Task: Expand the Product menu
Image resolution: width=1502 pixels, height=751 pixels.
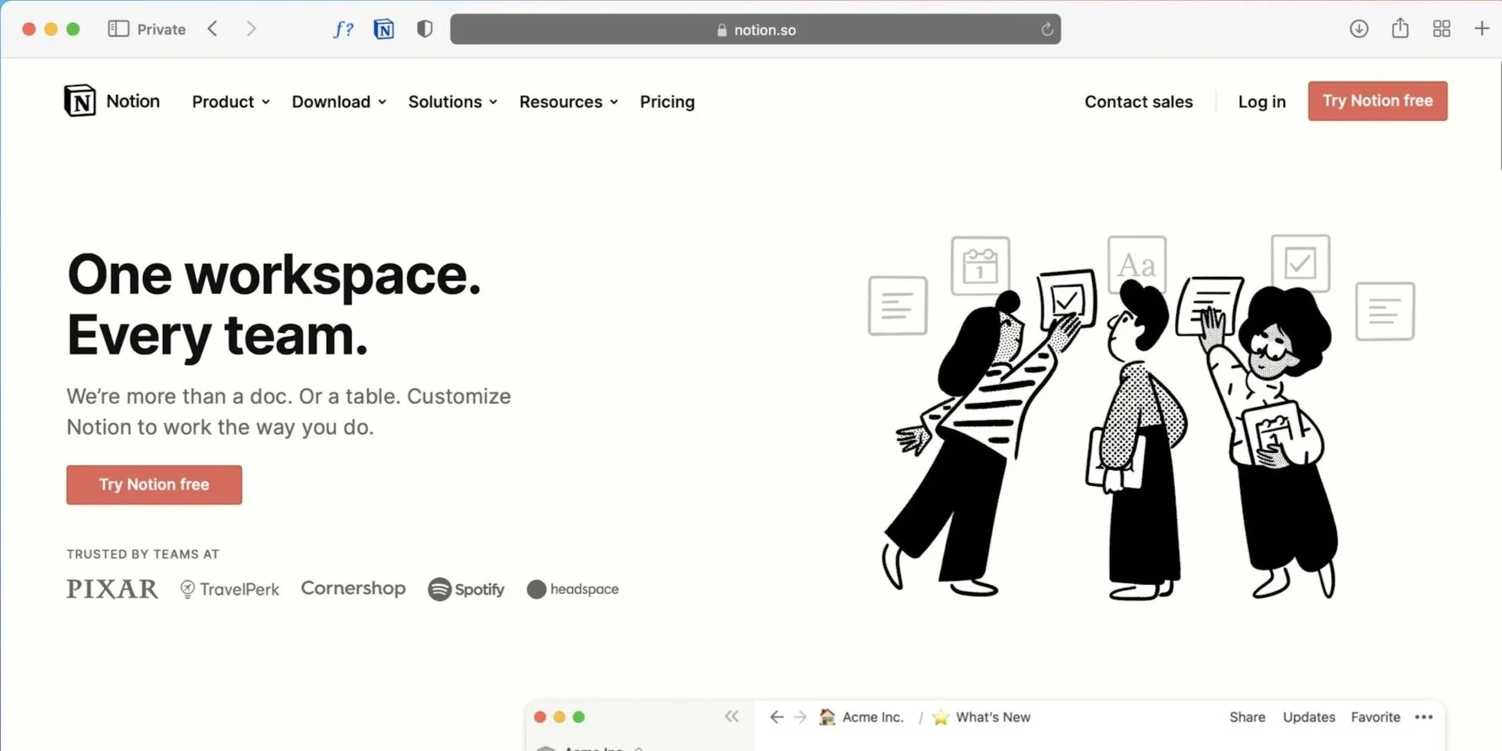Action: tap(230, 102)
